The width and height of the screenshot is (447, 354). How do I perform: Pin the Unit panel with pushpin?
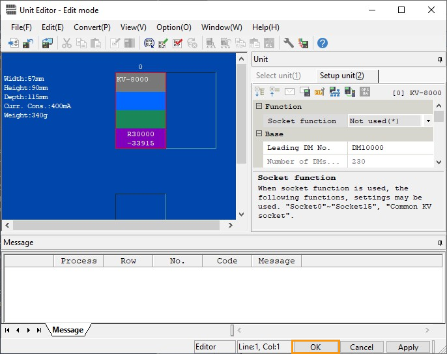click(440, 59)
